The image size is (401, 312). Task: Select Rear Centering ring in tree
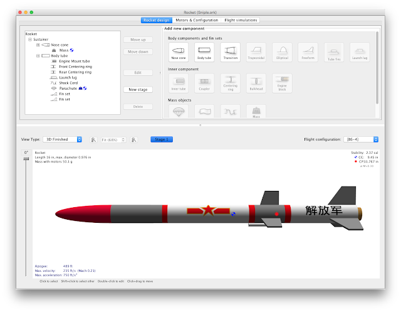[x=75, y=72]
